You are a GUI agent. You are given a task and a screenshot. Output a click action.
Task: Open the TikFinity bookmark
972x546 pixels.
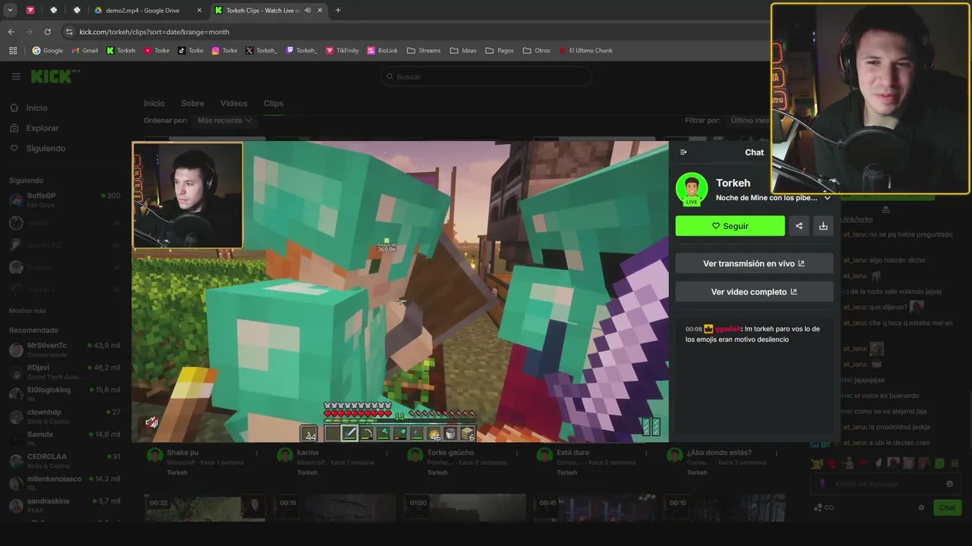342,51
